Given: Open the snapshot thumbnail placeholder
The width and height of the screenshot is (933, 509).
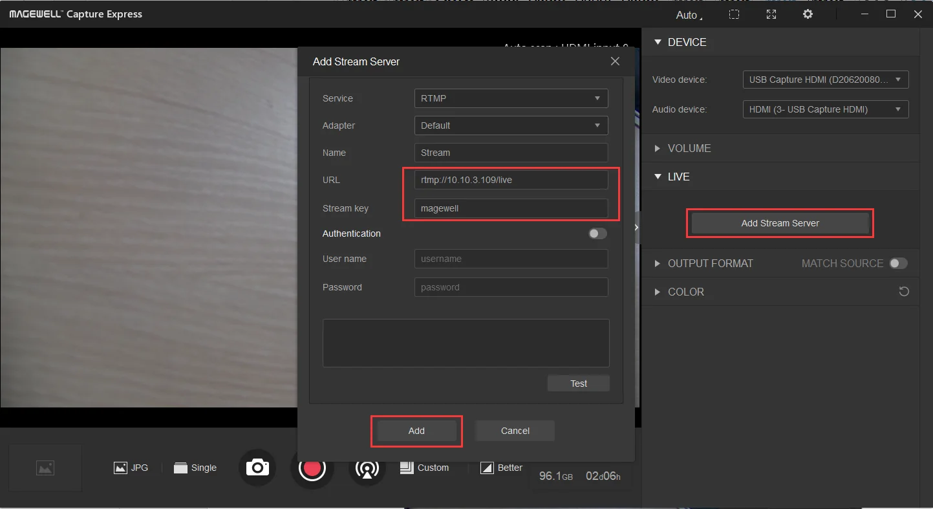Looking at the screenshot, I should (45, 468).
